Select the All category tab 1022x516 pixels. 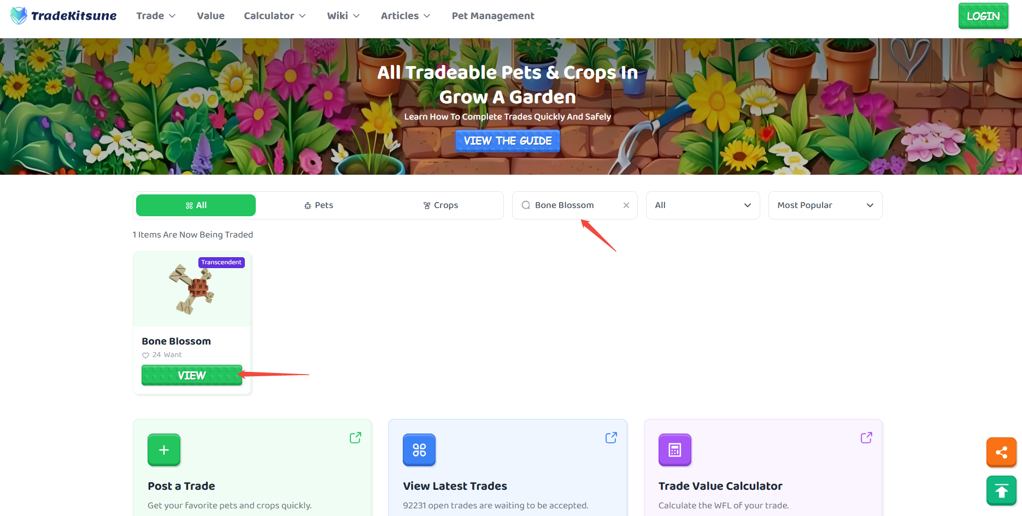(196, 205)
